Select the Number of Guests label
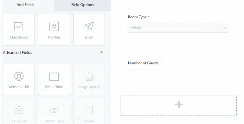This screenshot has width=244, height=124. point(143,63)
